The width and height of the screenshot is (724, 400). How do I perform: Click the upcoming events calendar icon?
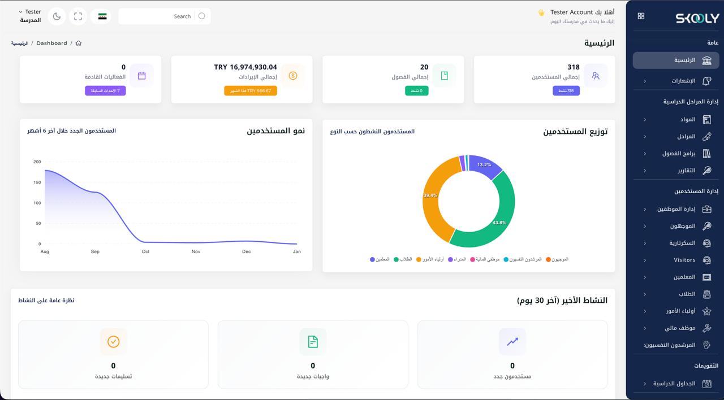click(x=141, y=76)
